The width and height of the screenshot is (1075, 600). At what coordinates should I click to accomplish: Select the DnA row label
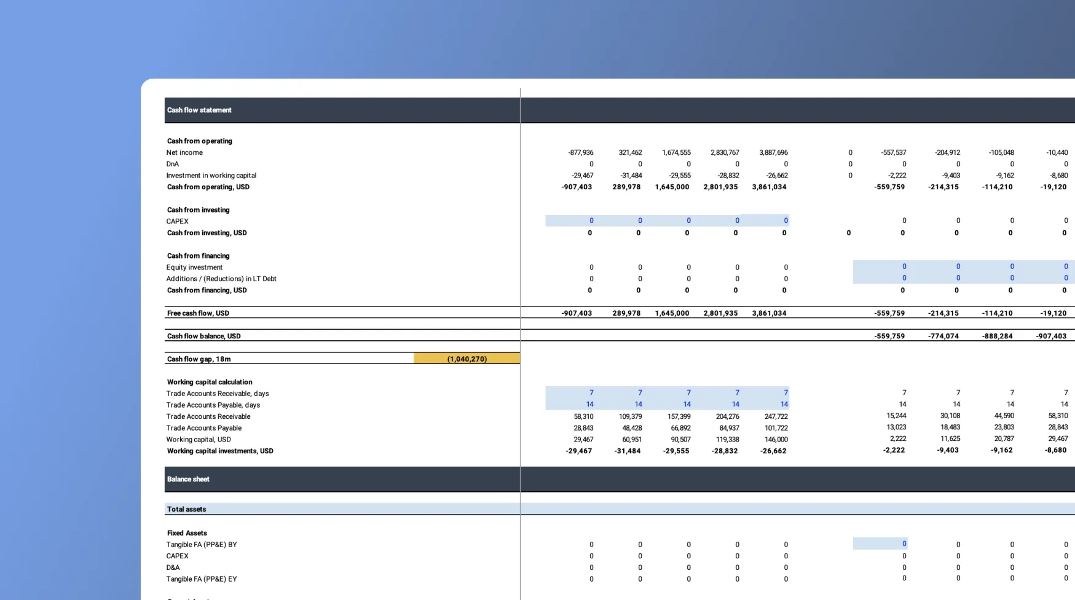(x=173, y=165)
